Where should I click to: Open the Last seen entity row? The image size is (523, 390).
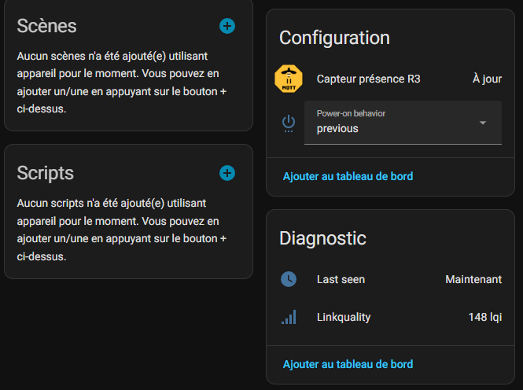(x=341, y=279)
